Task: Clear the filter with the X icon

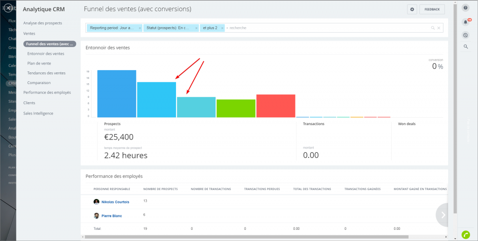Action: click(439, 28)
